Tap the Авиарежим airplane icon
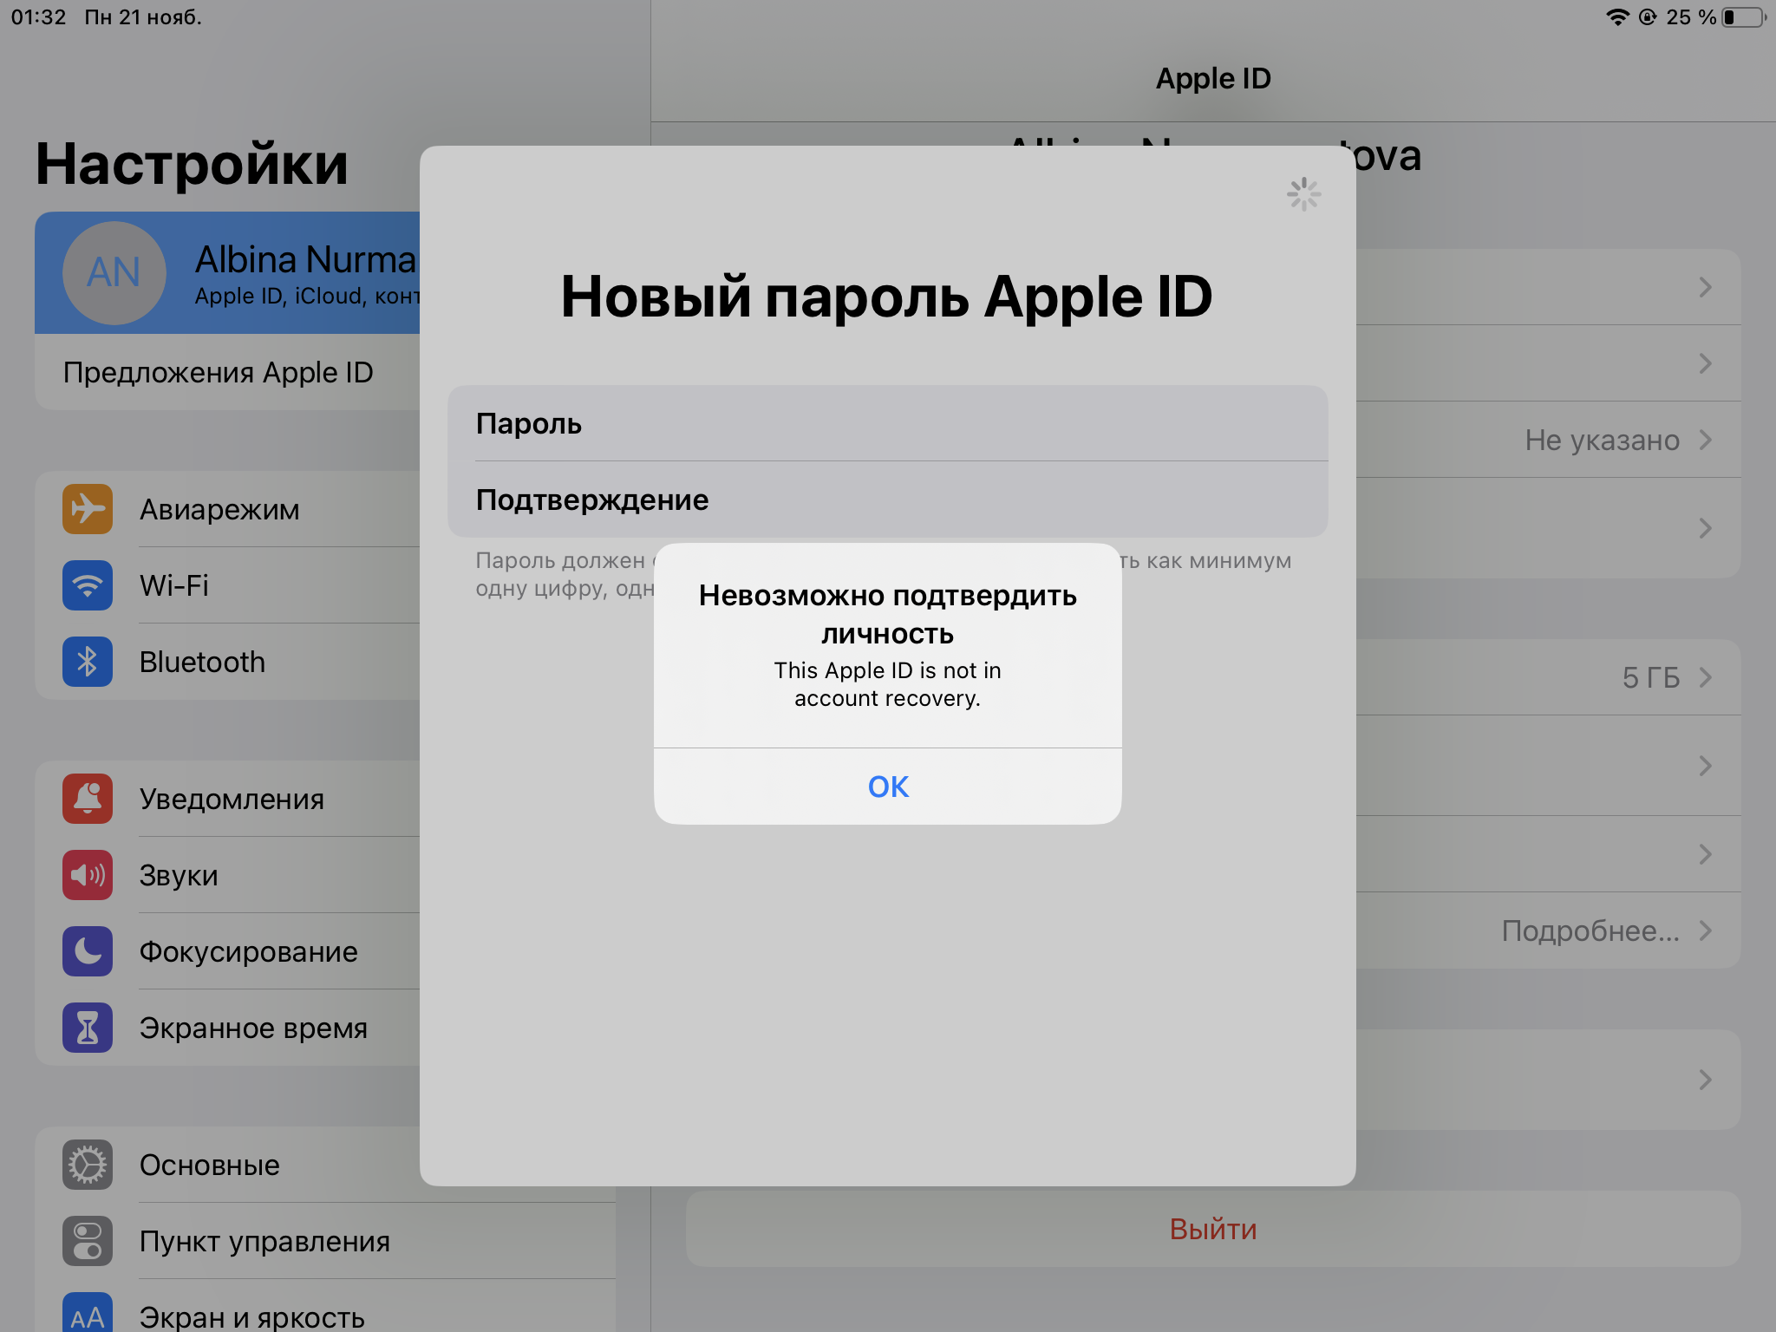Image resolution: width=1776 pixels, height=1332 pixels. coord(88,509)
